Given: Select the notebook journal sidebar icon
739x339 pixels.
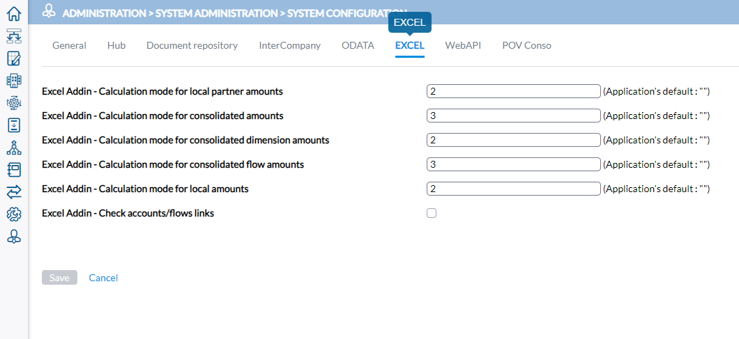Looking at the screenshot, I should tap(14, 170).
